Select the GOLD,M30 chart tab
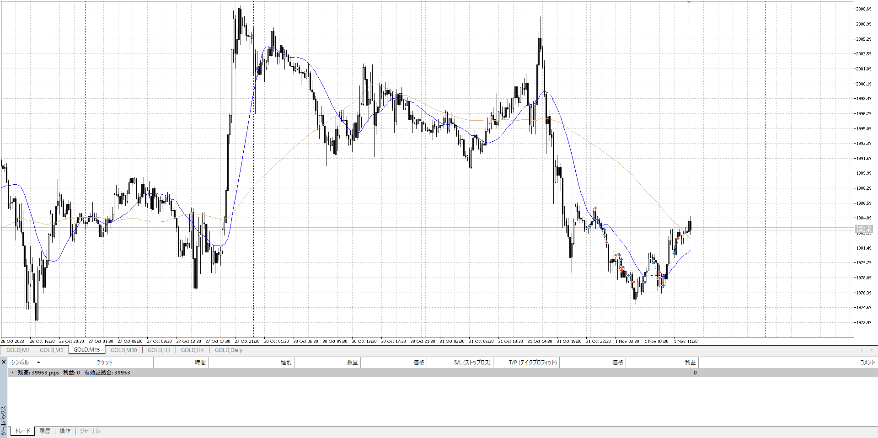 click(123, 350)
